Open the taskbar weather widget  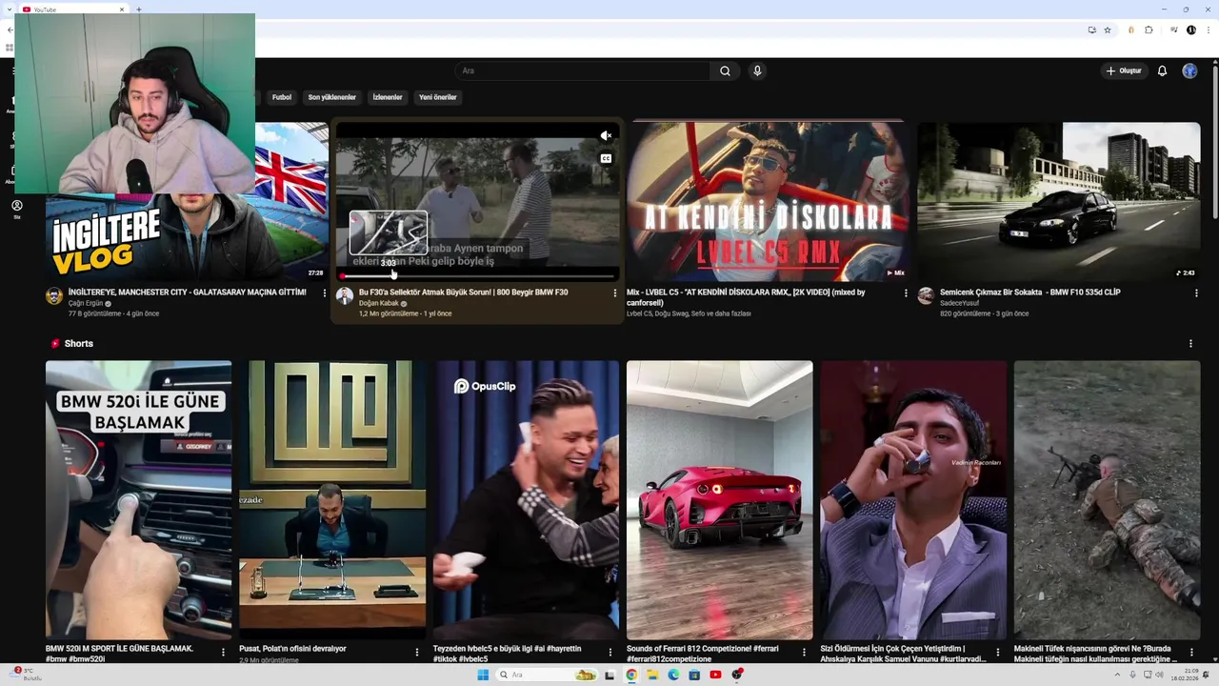(x=25, y=675)
